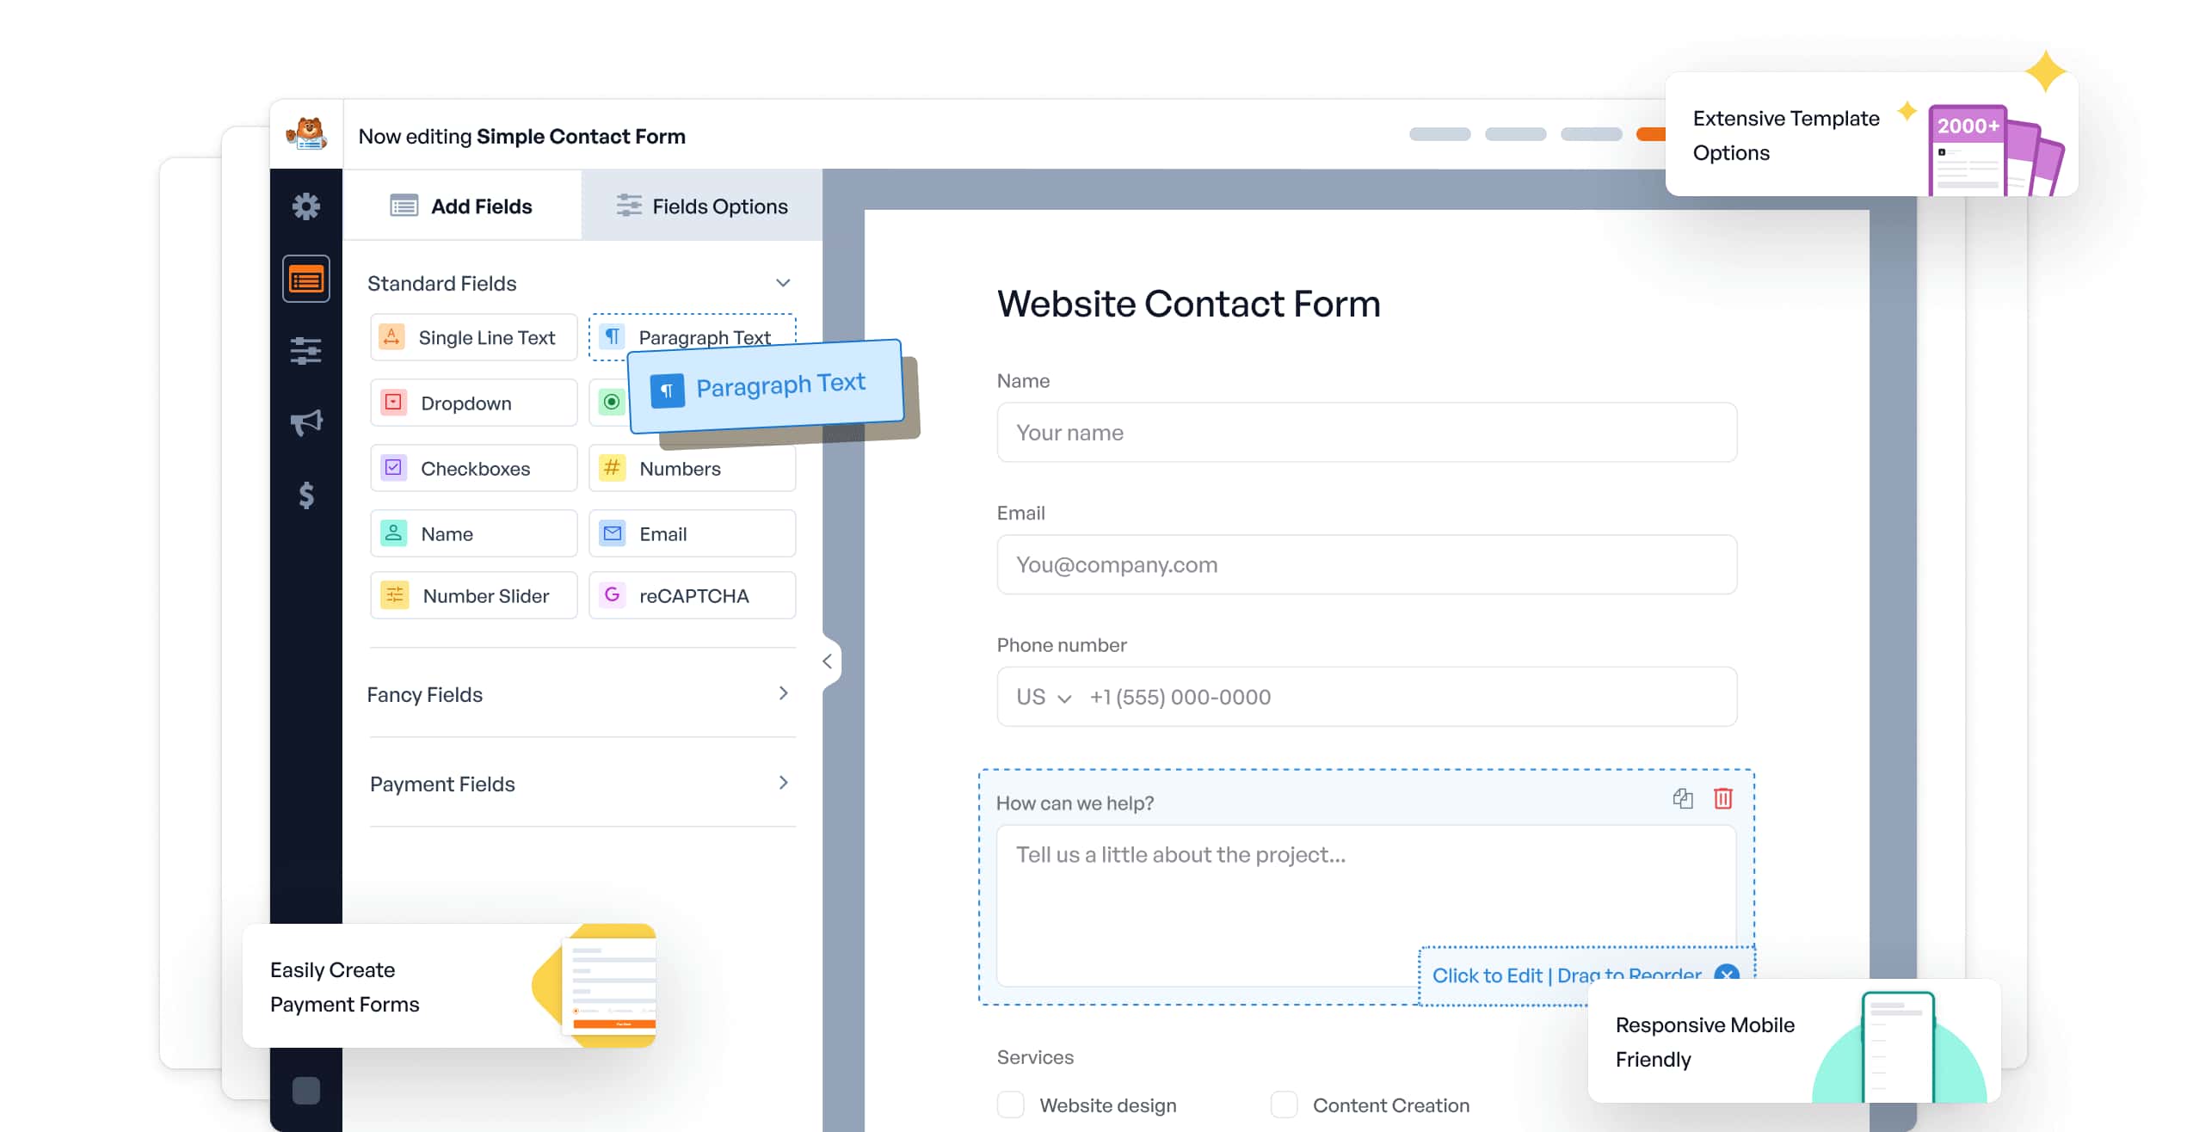
Task: Open the payments dollar sign icon
Action: click(305, 495)
